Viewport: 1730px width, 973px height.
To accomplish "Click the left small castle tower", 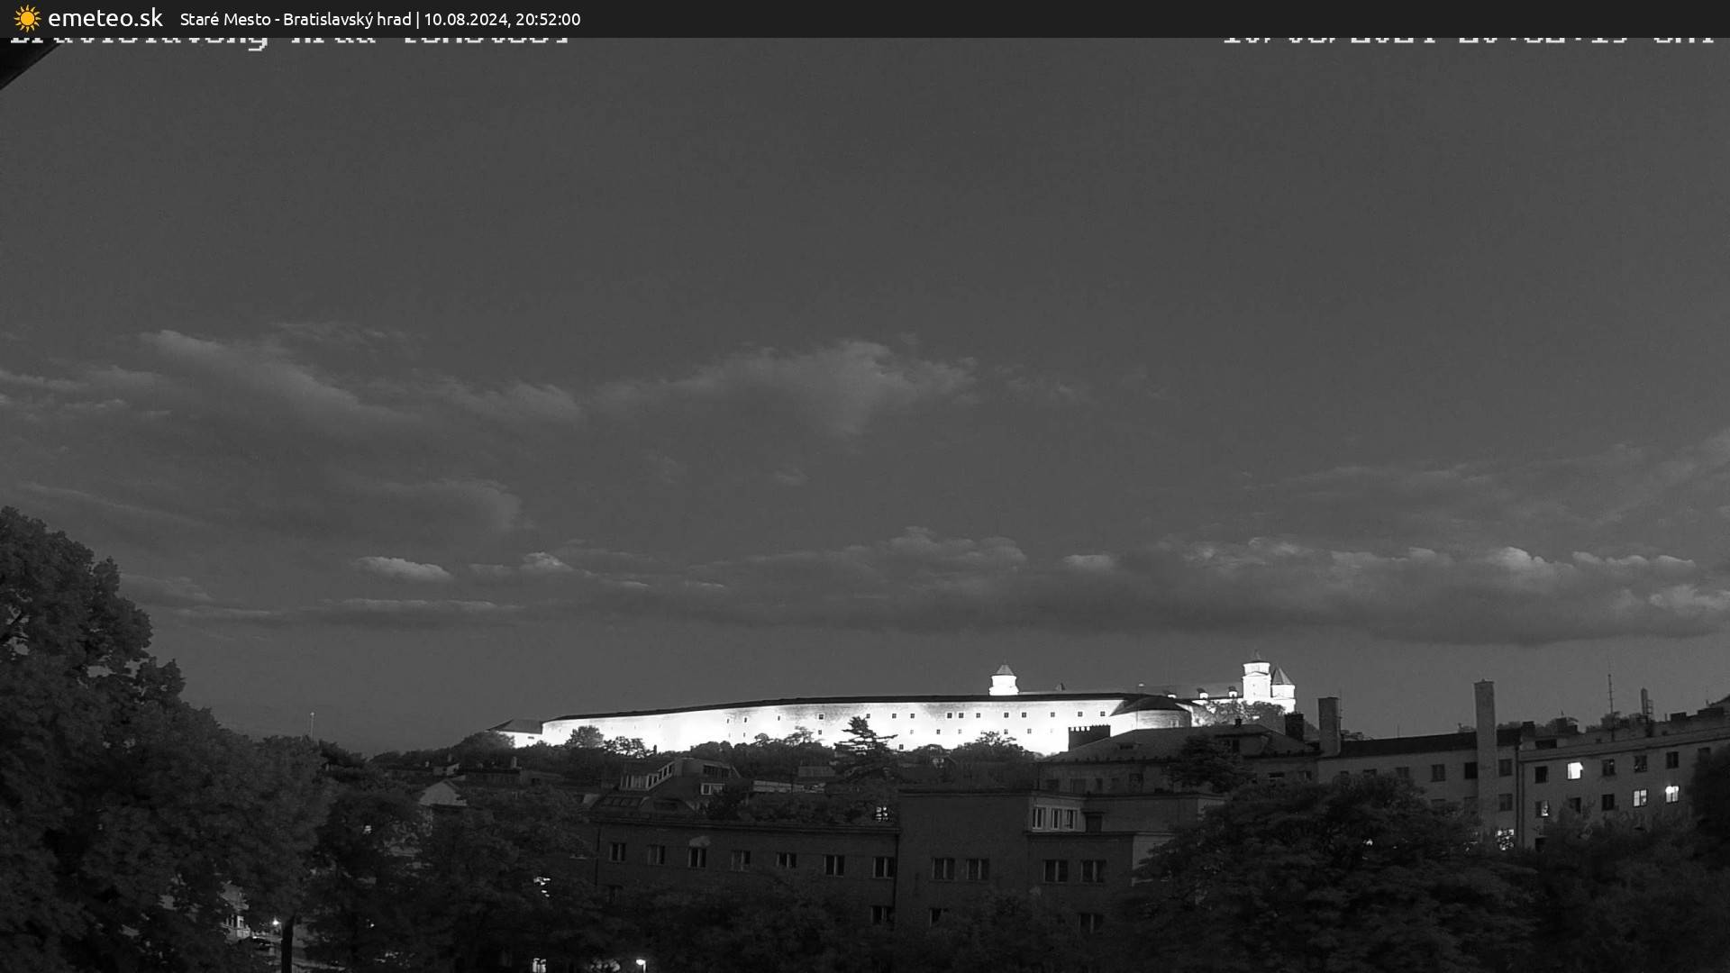I will tap(1003, 680).
